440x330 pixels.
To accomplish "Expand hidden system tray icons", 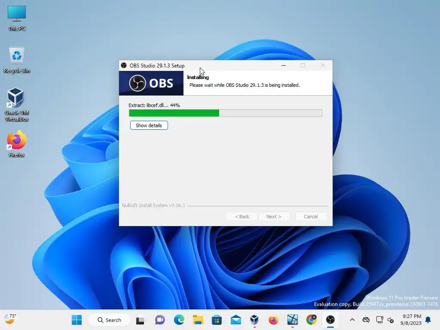I will pyautogui.click(x=352, y=320).
